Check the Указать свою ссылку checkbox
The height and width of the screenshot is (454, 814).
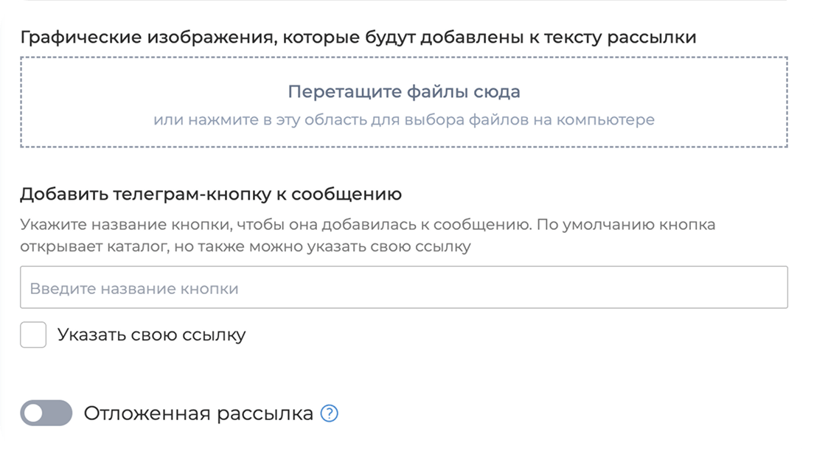point(33,335)
